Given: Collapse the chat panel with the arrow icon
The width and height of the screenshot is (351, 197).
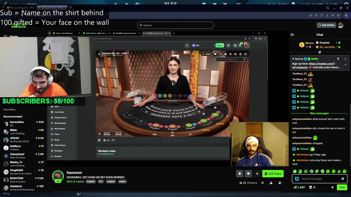Looking at the screenshot, I should (x=292, y=35).
